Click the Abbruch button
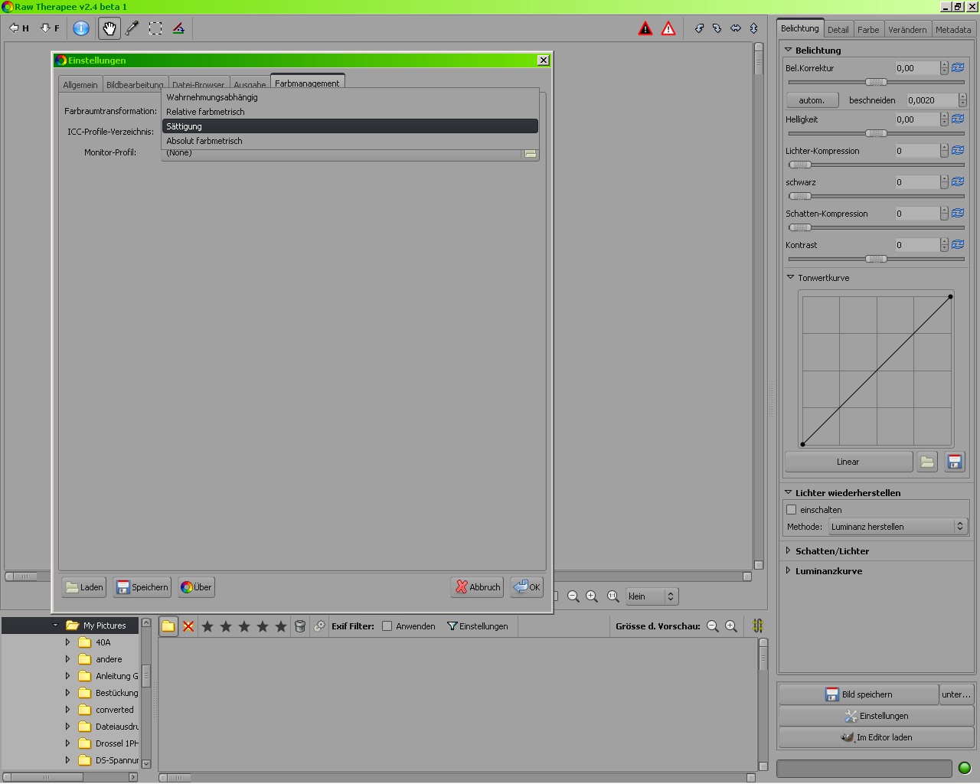This screenshot has height=784, width=980. (x=477, y=587)
